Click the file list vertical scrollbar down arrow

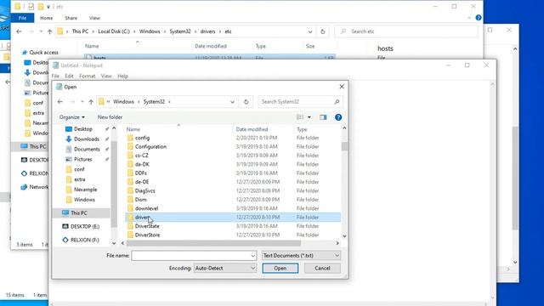click(x=344, y=236)
